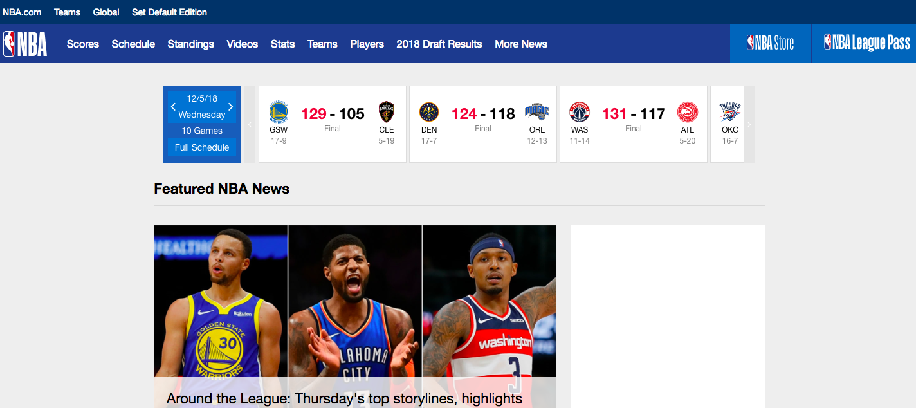
Task: Click the Orlando Magic team logo
Action: tap(537, 112)
